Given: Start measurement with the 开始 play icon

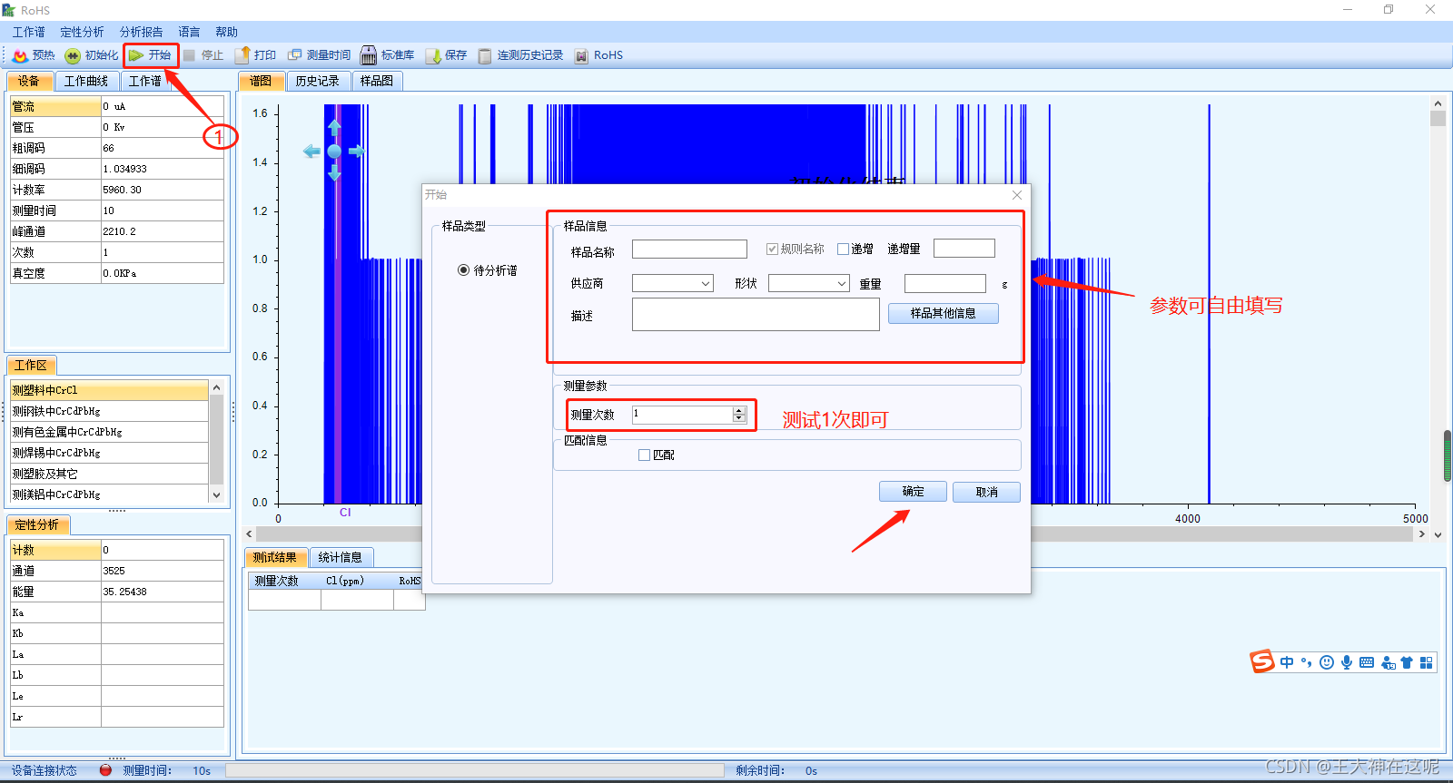Looking at the screenshot, I should click(136, 55).
